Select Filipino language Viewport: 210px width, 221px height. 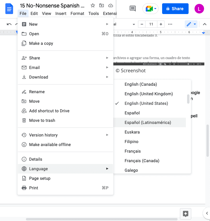click(150, 142)
